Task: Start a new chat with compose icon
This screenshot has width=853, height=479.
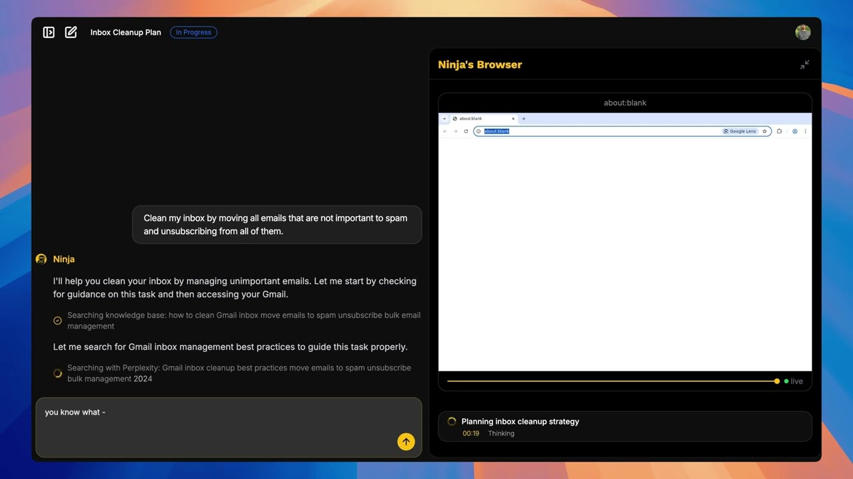Action: [71, 32]
